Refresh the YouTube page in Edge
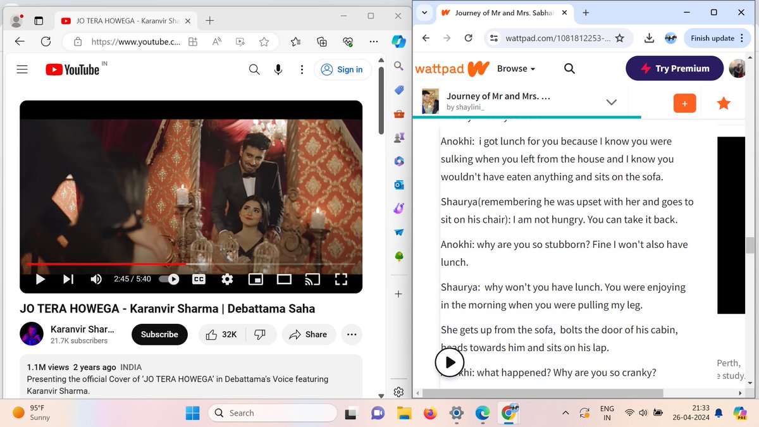759x427 pixels. tap(46, 41)
